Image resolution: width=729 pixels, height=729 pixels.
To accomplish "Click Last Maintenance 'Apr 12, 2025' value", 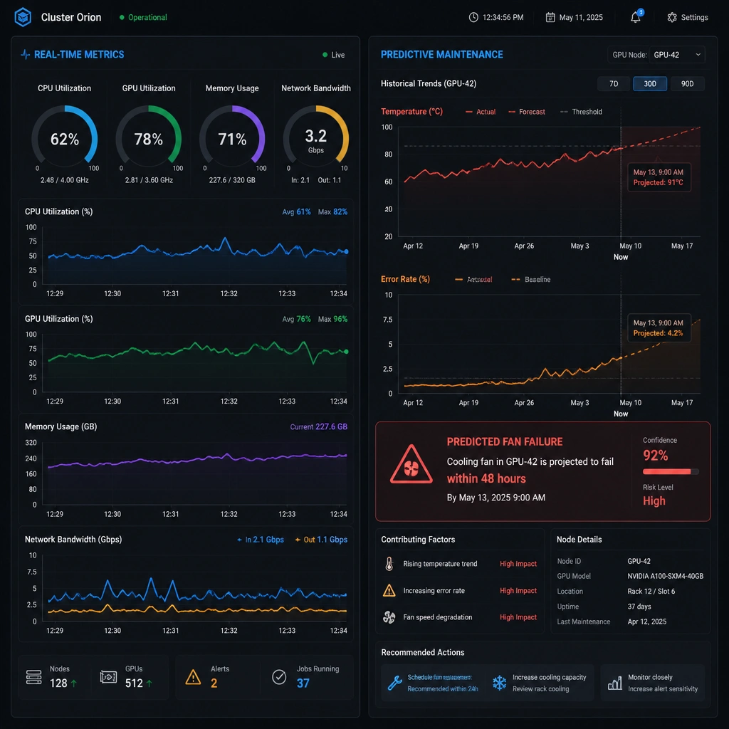I will (x=646, y=622).
